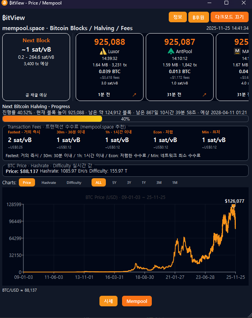The height and width of the screenshot is (318, 252).
Task: Click the 1h · 1시간 이내 fee label
Action: (118, 132)
